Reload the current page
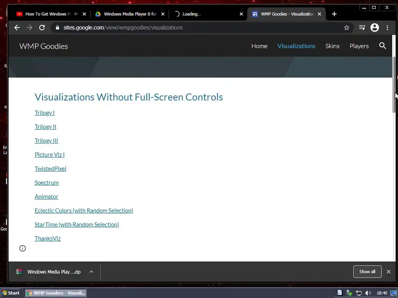Viewport: 398px width, 298px height. pos(42,28)
